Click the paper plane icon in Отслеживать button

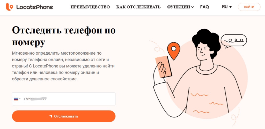(51, 116)
